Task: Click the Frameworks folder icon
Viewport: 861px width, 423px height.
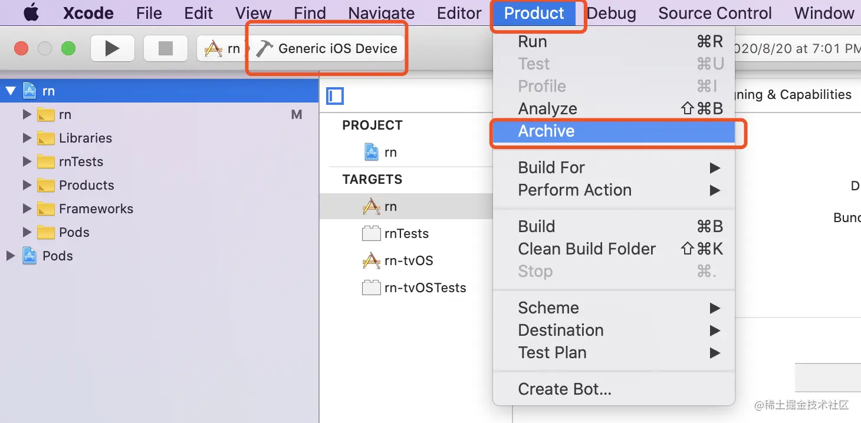Action: coord(45,209)
